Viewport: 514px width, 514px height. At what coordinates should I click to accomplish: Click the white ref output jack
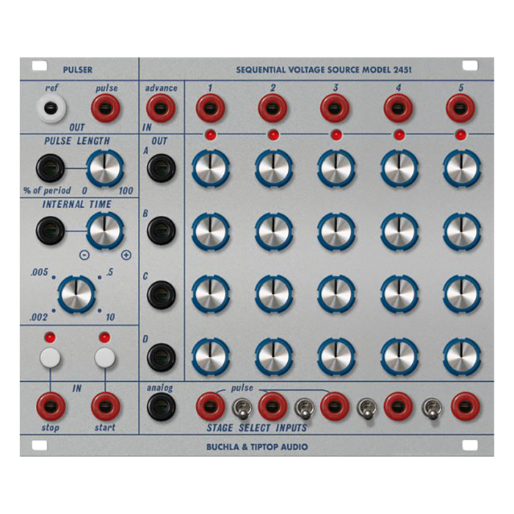pos(51,108)
